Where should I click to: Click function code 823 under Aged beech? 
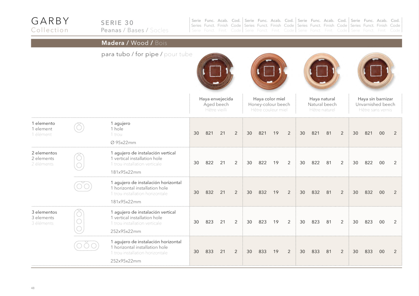pos(209,222)
